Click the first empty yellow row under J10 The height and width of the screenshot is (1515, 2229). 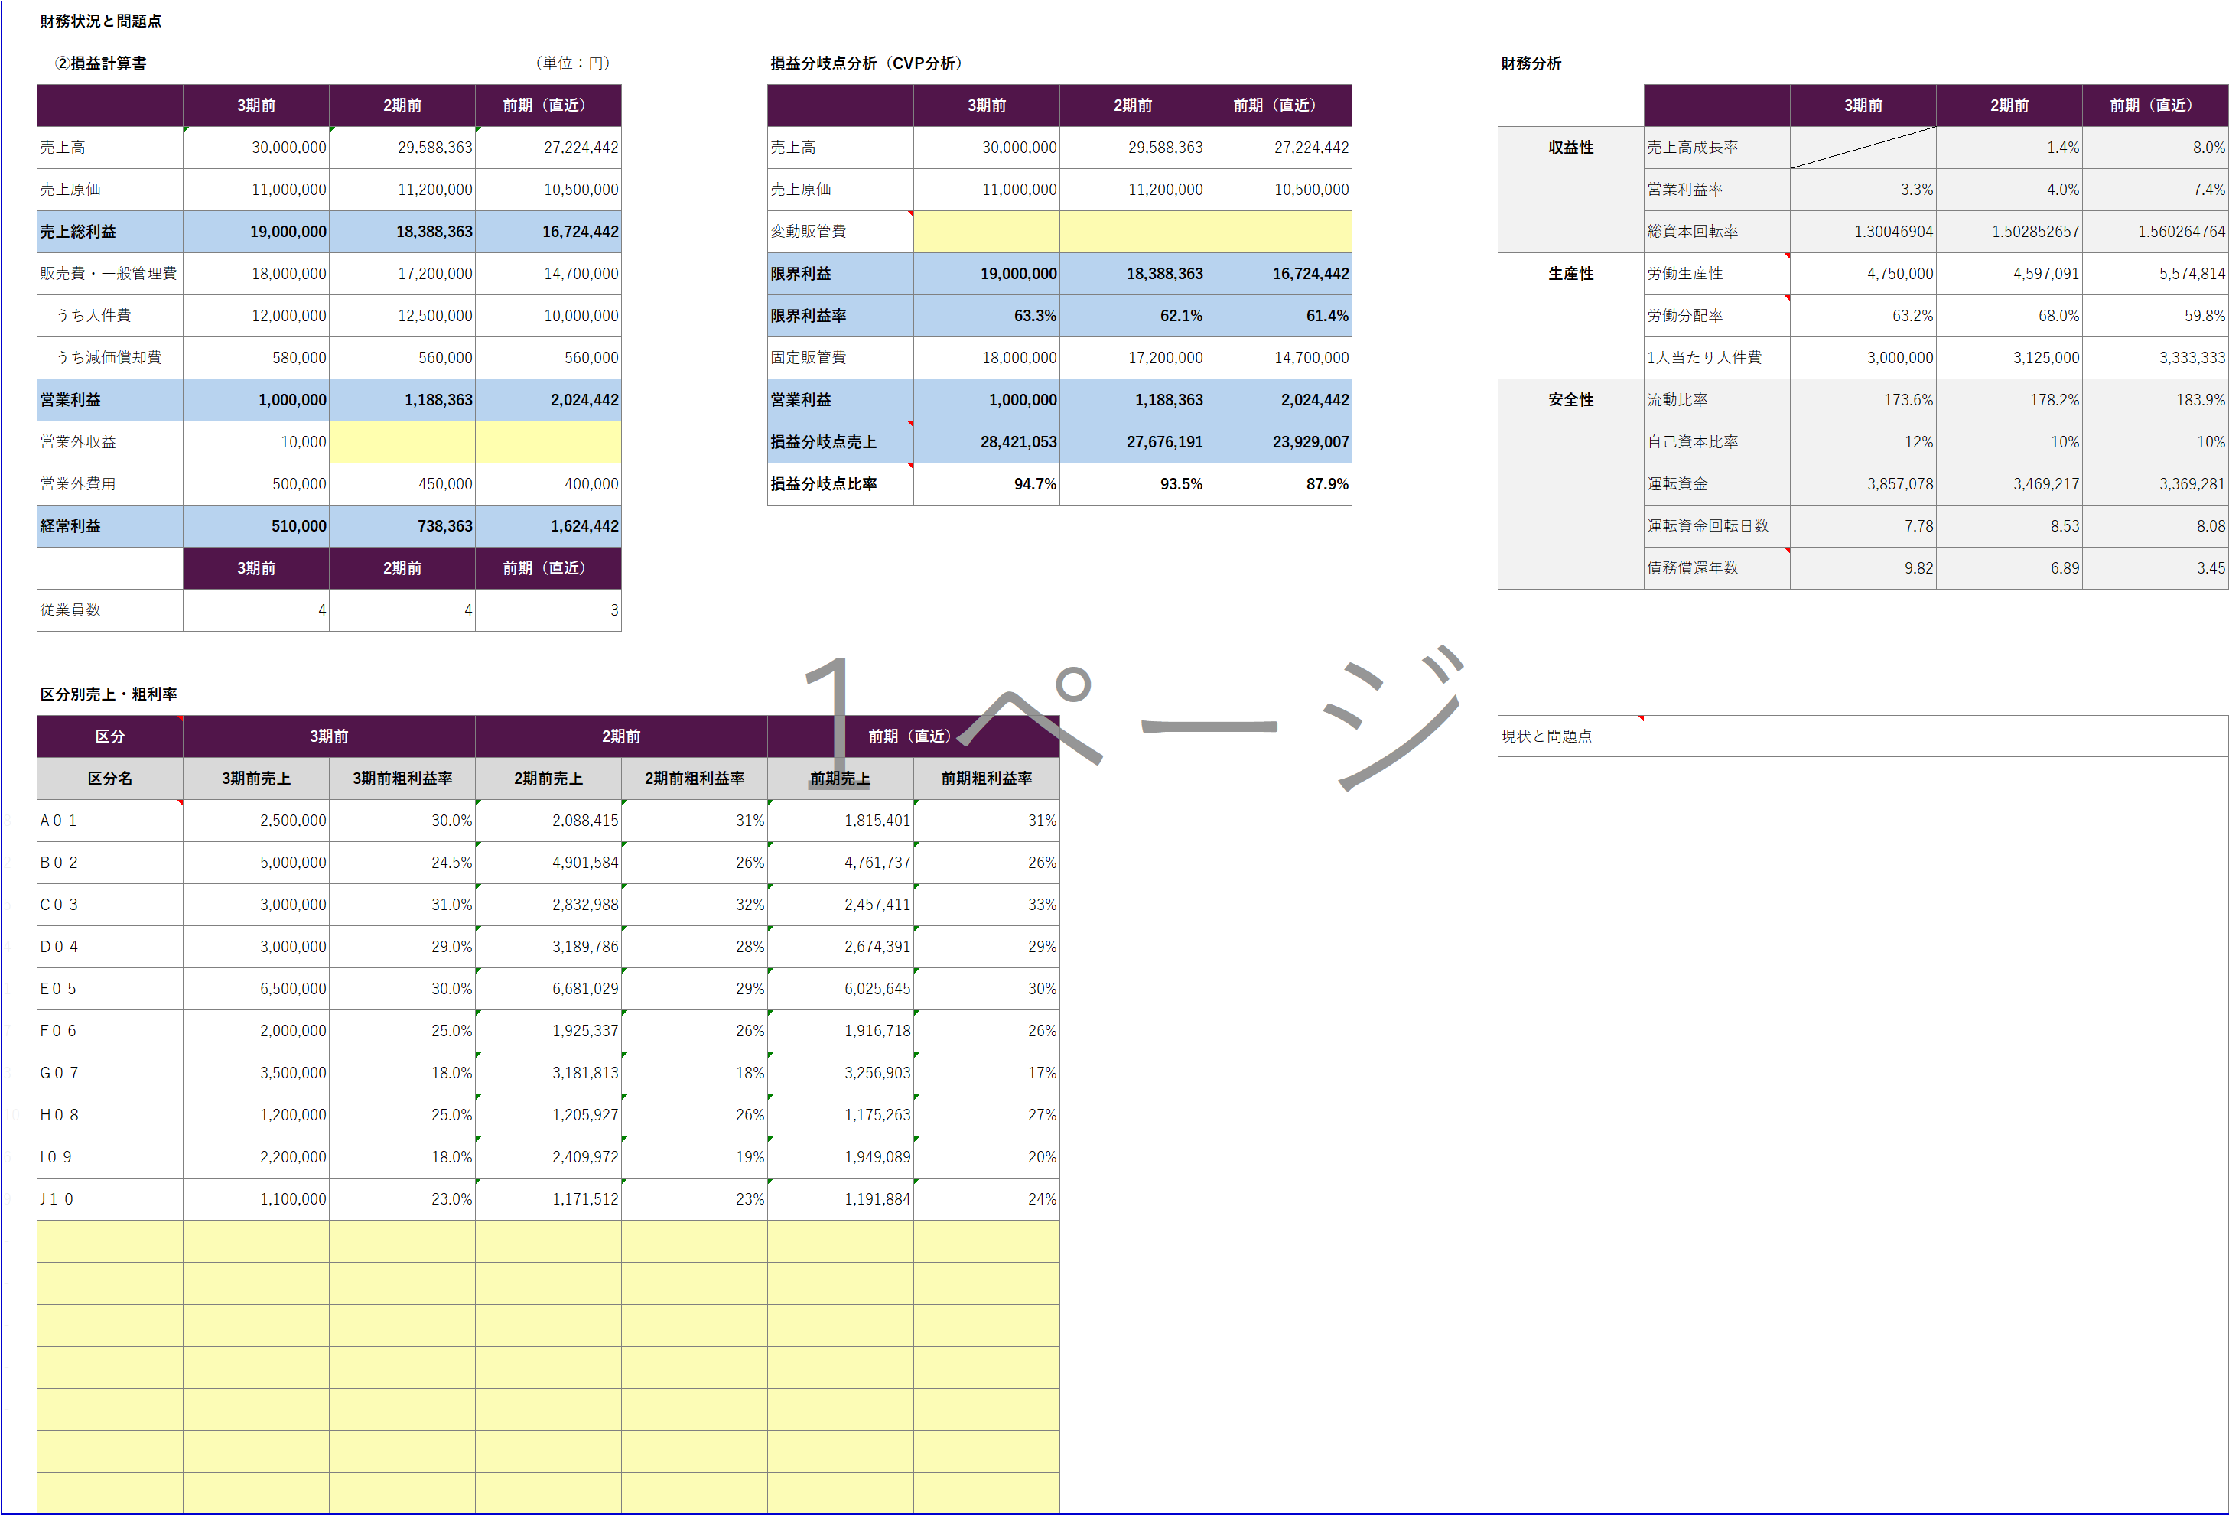[109, 1240]
